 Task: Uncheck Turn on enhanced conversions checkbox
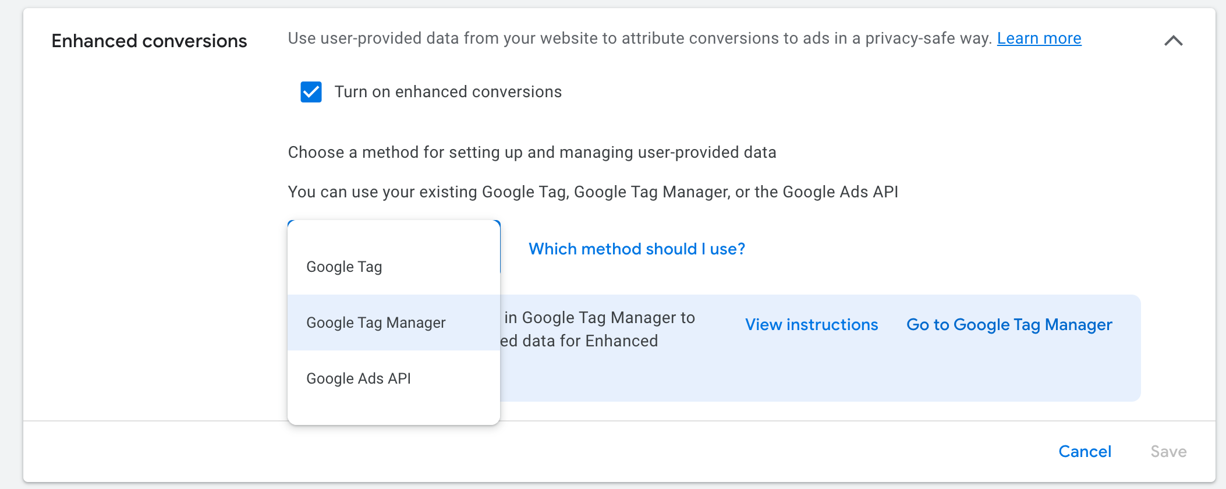(311, 92)
